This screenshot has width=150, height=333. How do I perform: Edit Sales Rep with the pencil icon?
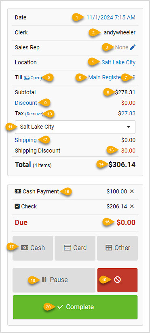tap(133, 47)
